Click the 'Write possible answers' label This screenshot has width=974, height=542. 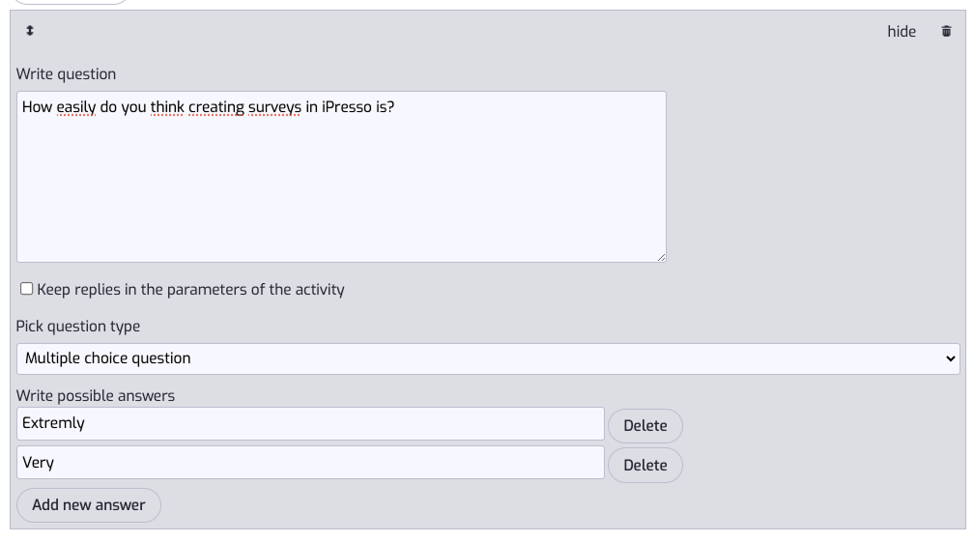click(x=95, y=395)
